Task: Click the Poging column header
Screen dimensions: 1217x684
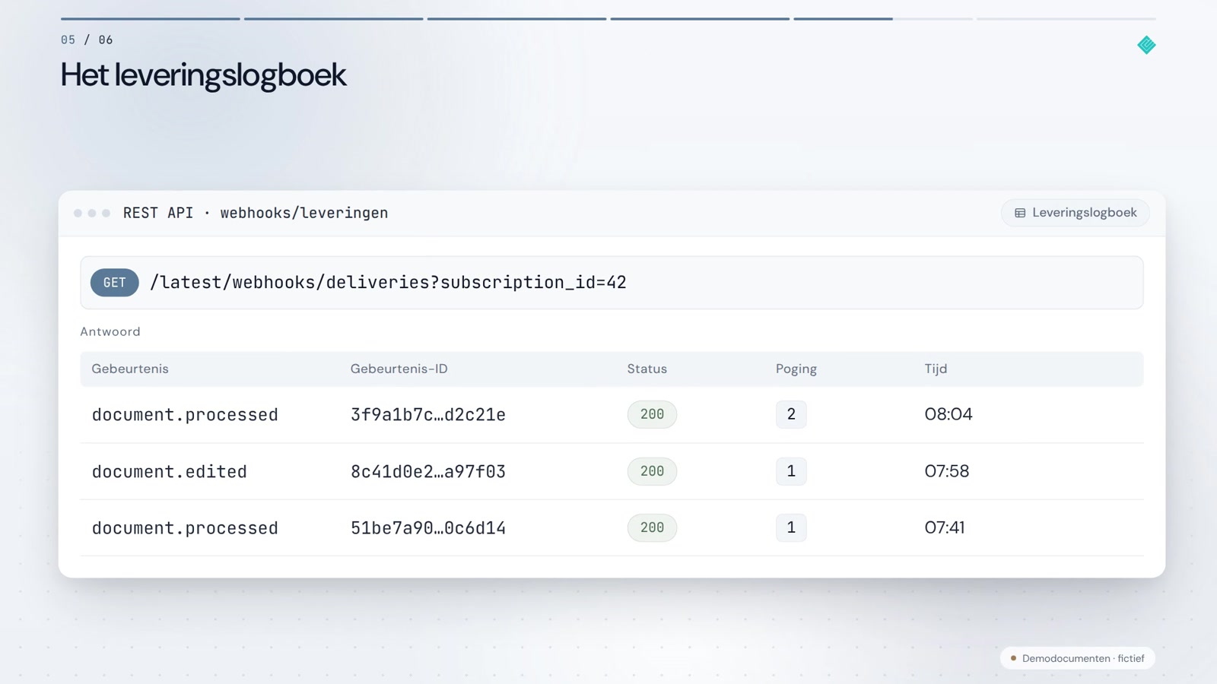Action: tap(796, 369)
